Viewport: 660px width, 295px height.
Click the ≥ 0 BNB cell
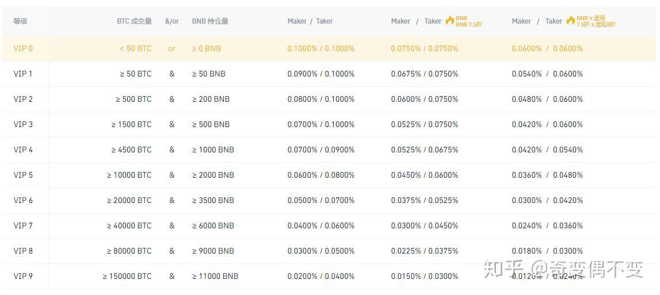[x=207, y=48]
